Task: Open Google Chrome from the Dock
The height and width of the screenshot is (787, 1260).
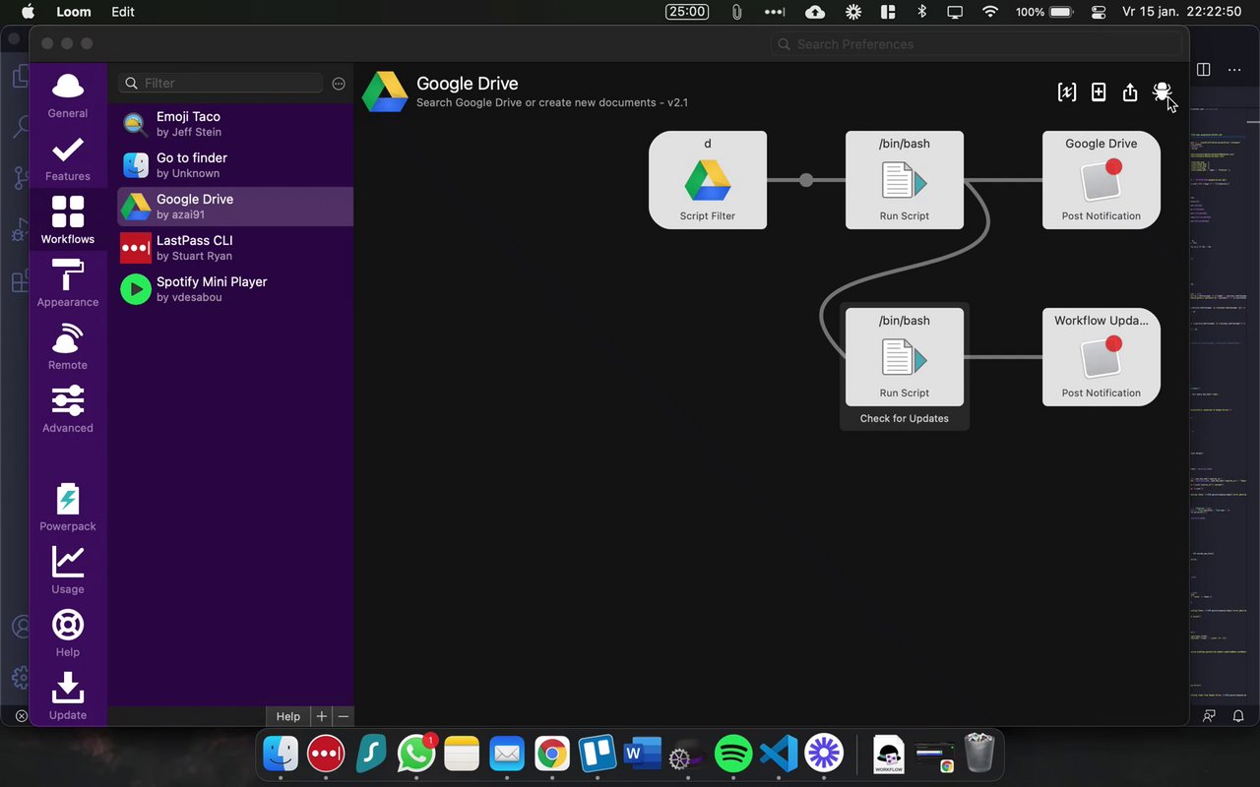Action: coord(552,755)
